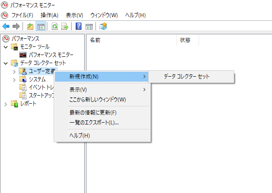This screenshot has height=193, width=272.
Task: Open the ヘルプ(H) menu in menu bar
Action: pos(136,15)
